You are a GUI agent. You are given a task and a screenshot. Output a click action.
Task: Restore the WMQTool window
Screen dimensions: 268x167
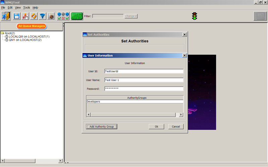click(x=260, y=2)
